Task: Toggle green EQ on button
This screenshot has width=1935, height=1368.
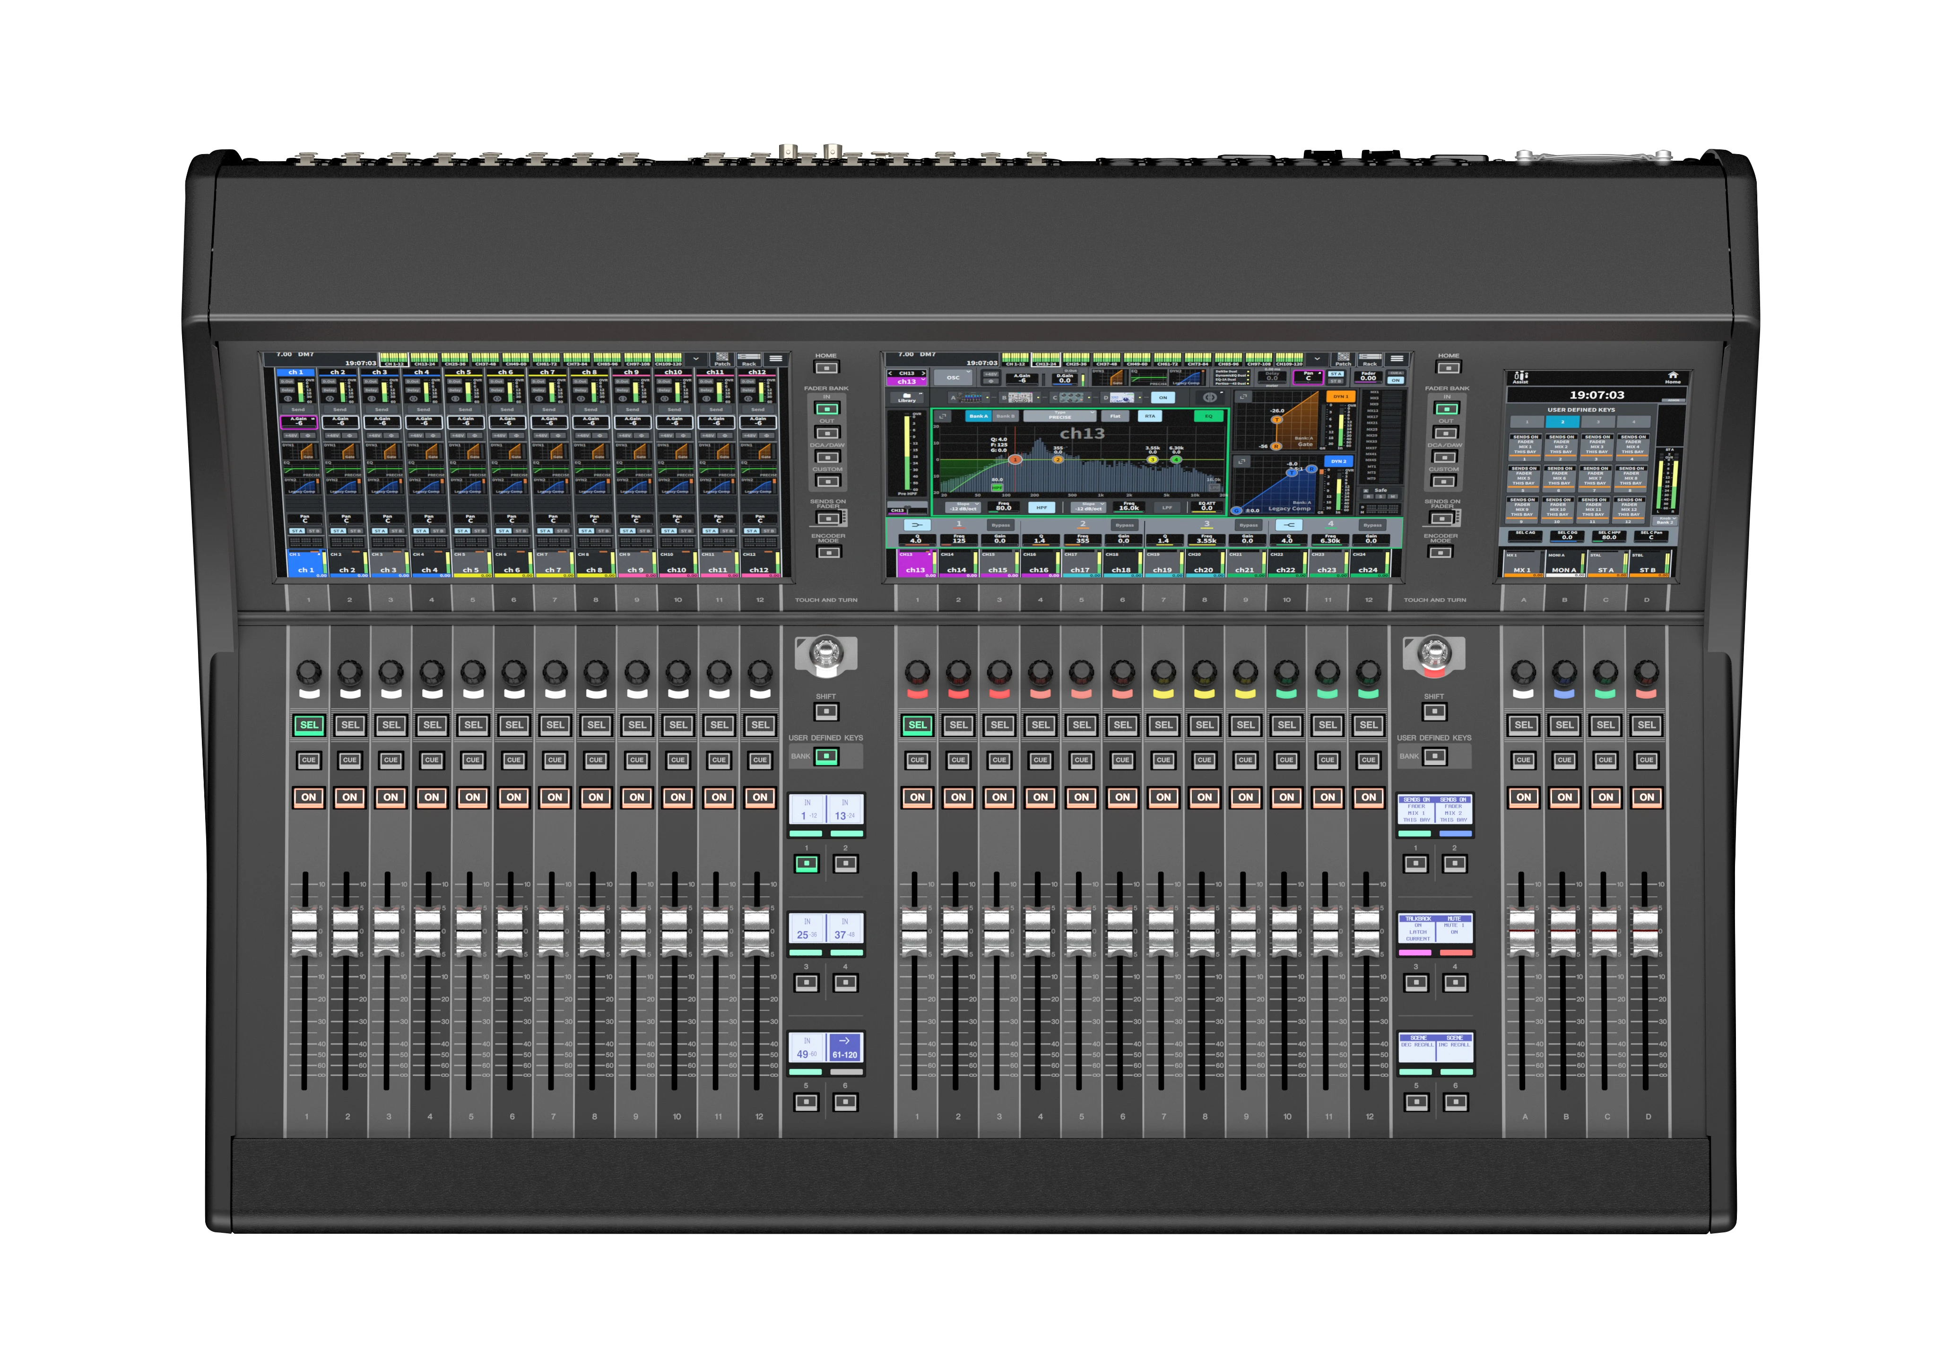Action: pos(1208,416)
